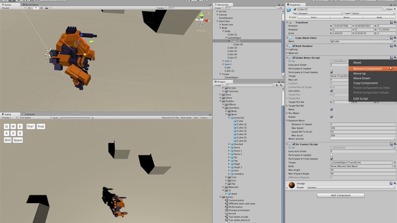Click Max Speed value field
The height and width of the screenshot is (223, 397).
(x=363, y=128)
